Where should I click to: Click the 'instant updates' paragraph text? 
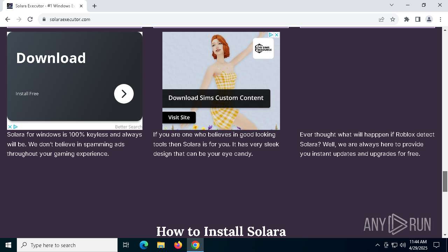367,144
